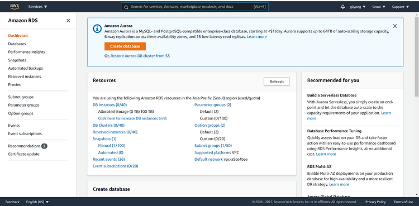Click the Default network link
419x206 pixels.
pos(209,159)
